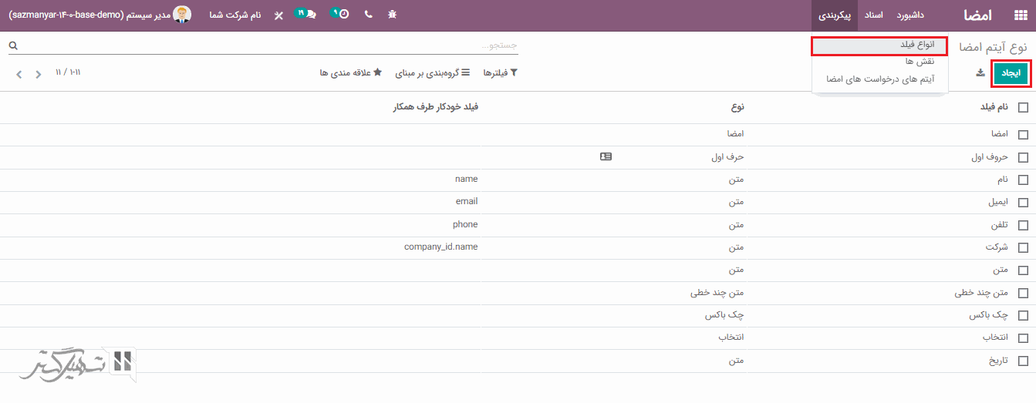
Task: Open the ایمیل field row
Action: [518, 202]
